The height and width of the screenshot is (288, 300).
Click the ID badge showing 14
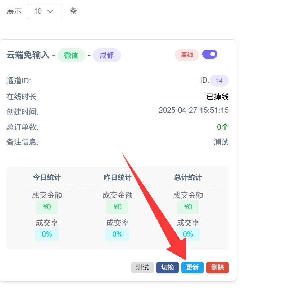[x=219, y=80]
